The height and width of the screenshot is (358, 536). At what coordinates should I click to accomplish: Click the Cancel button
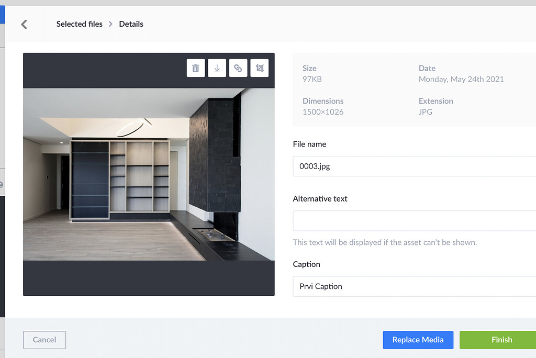pyautogui.click(x=44, y=340)
